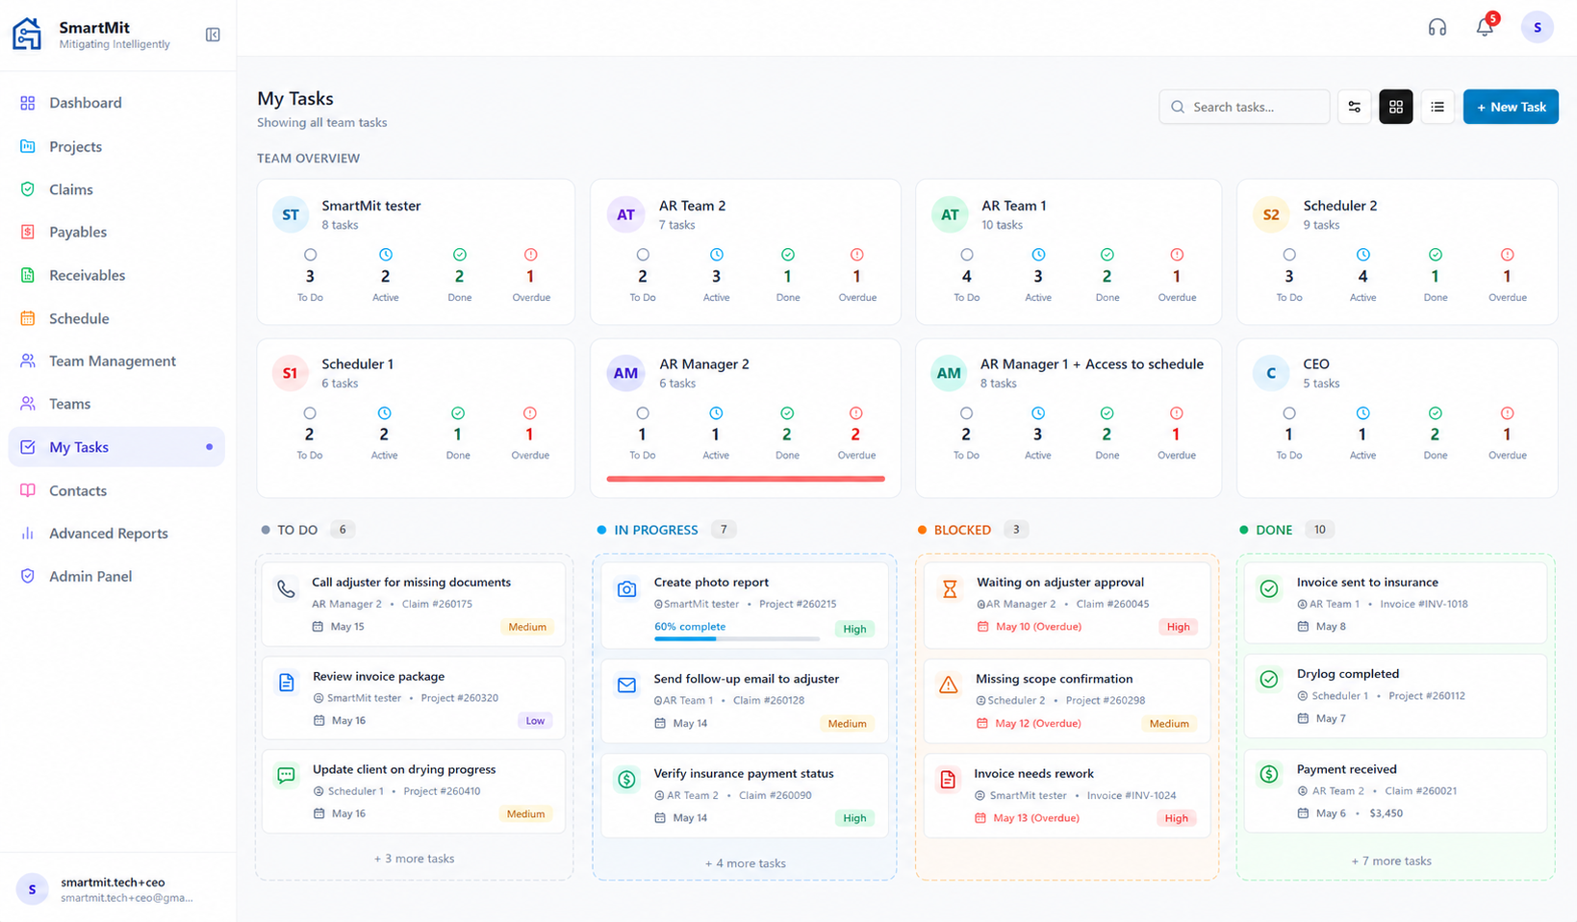1577x922 pixels.
Task: Expand + 7 more tasks in Done
Action: pos(1391,860)
